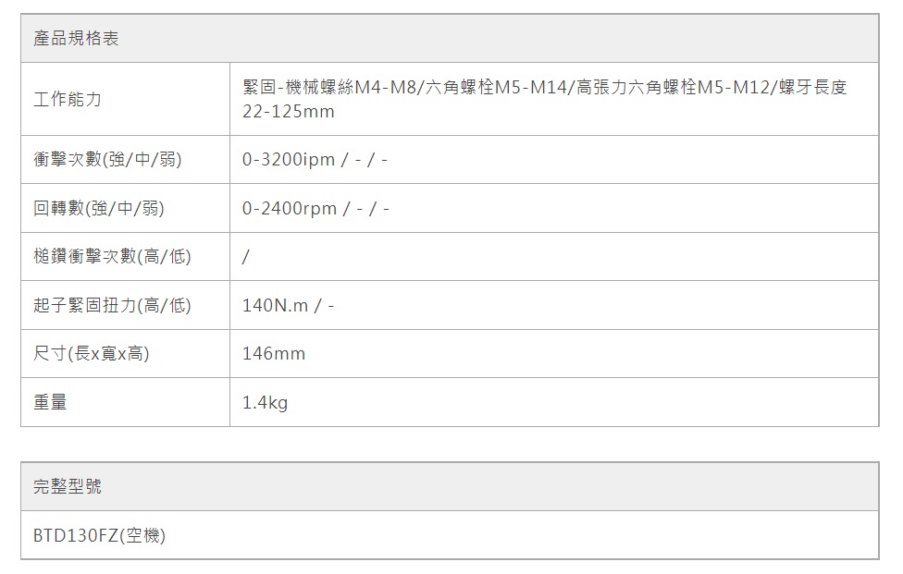
Task: Click the 0-3200ipm value
Action: pos(288,160)
